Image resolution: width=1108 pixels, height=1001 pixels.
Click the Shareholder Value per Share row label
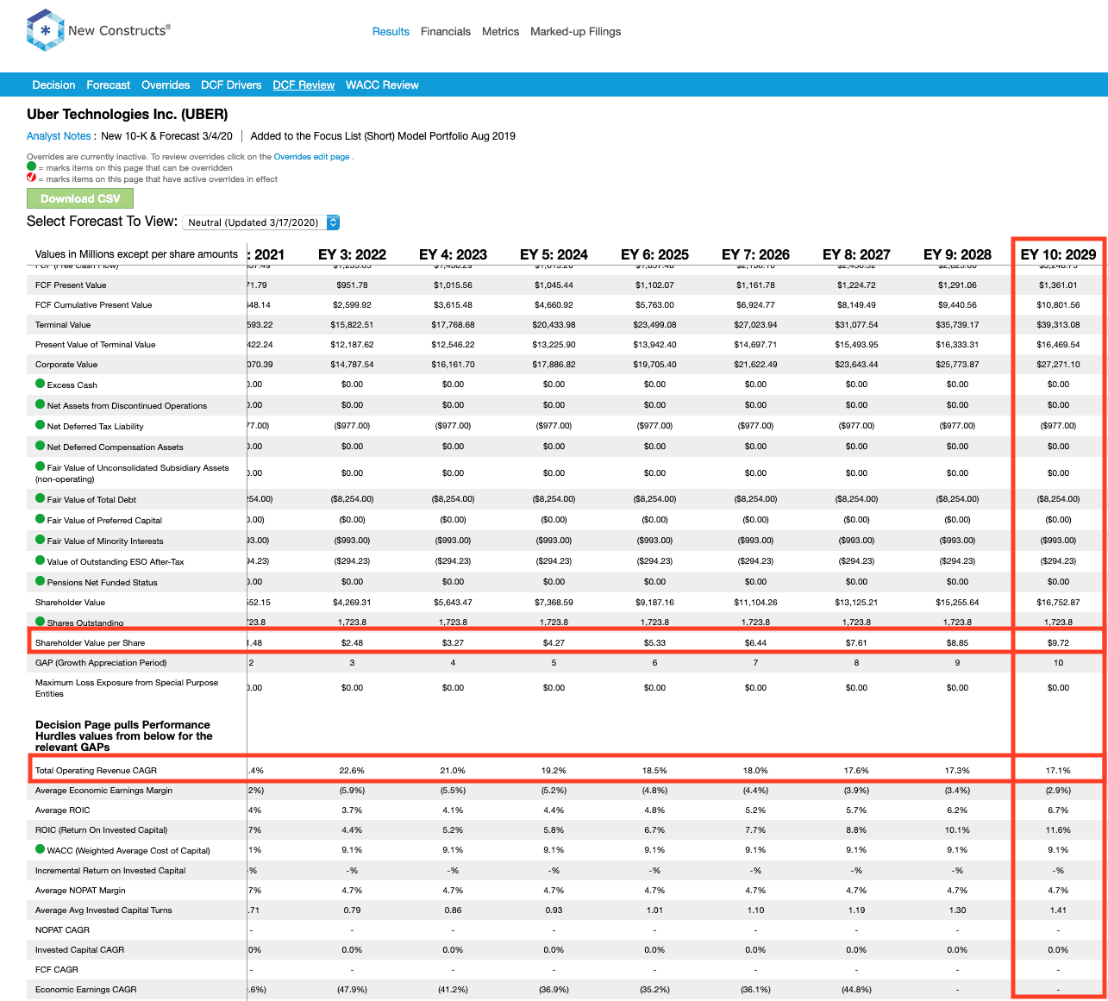[x=90, y=642]
